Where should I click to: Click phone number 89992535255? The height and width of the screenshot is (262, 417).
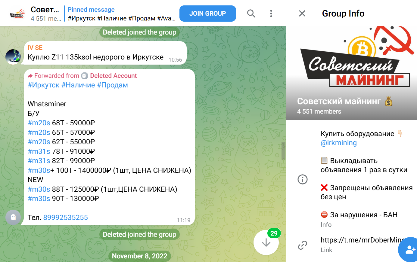(66, 218)
